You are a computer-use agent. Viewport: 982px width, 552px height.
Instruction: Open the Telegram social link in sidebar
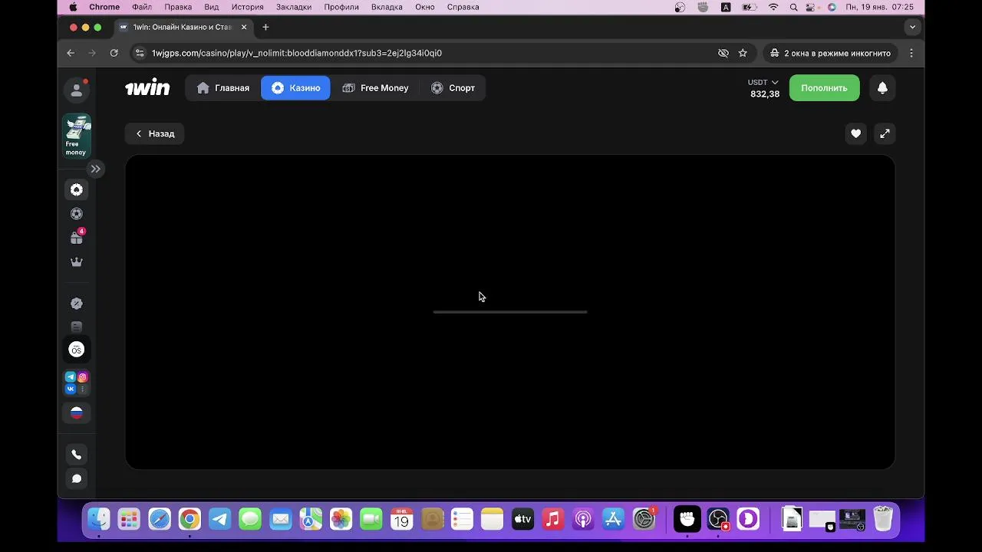point(71,376)
